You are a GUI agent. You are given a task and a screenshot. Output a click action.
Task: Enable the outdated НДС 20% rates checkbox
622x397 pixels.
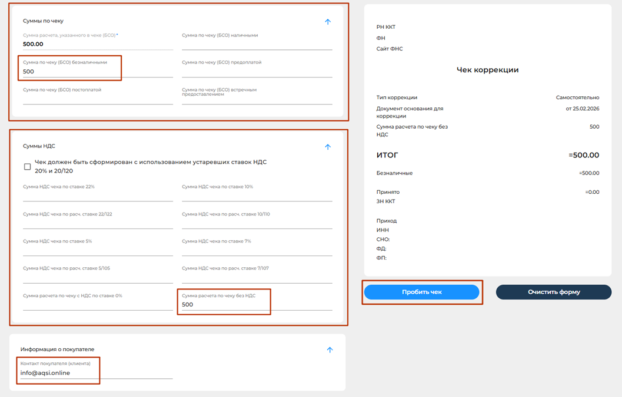click(x=27, y=167)
